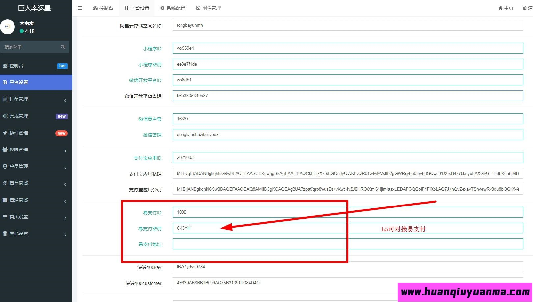Click the 易支付ID field label
The image size is (533, 302).
153,213
